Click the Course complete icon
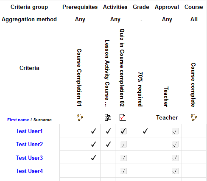This screenshot has width=207, height=181. (194, 117)
